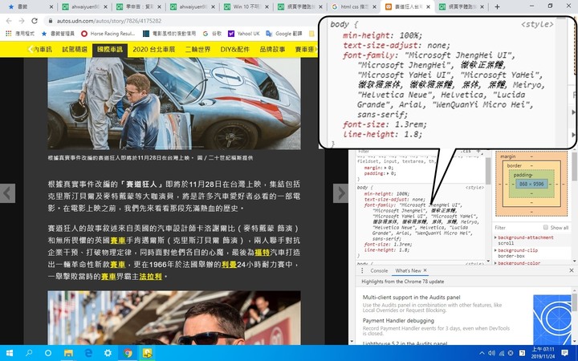The image size is (578, 361).
Task: Expand the background-clip computed property
Action: pyautogui.click(x=496, y=250)
